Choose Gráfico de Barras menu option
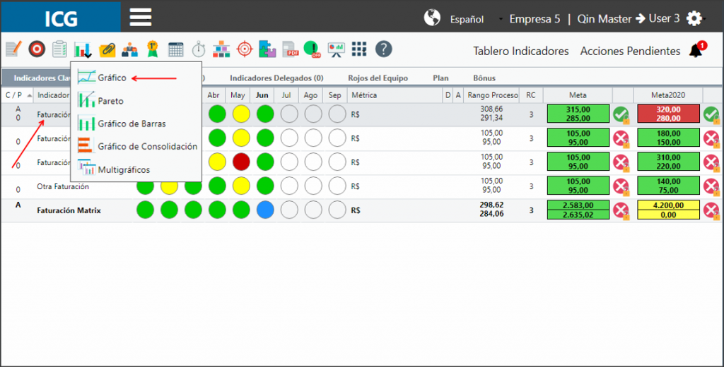 pyautogui.click(x=132, y=124)
